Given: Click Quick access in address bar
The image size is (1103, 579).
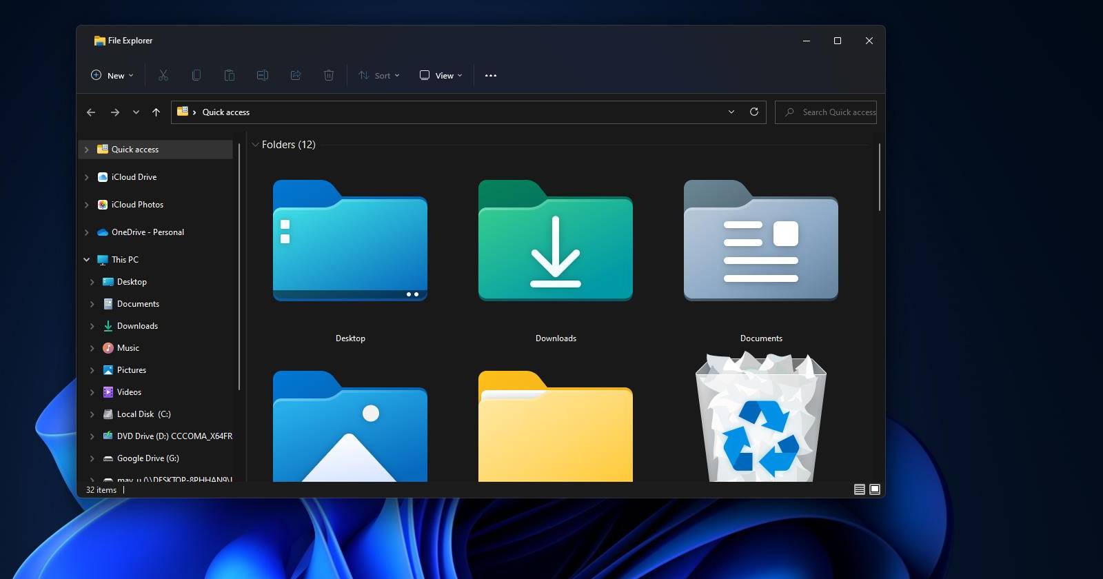Looking at the screenshot, I should [226, 112].
